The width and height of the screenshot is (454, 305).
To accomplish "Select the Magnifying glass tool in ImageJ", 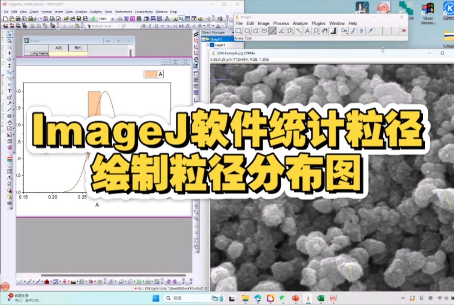I will point(316,31).
